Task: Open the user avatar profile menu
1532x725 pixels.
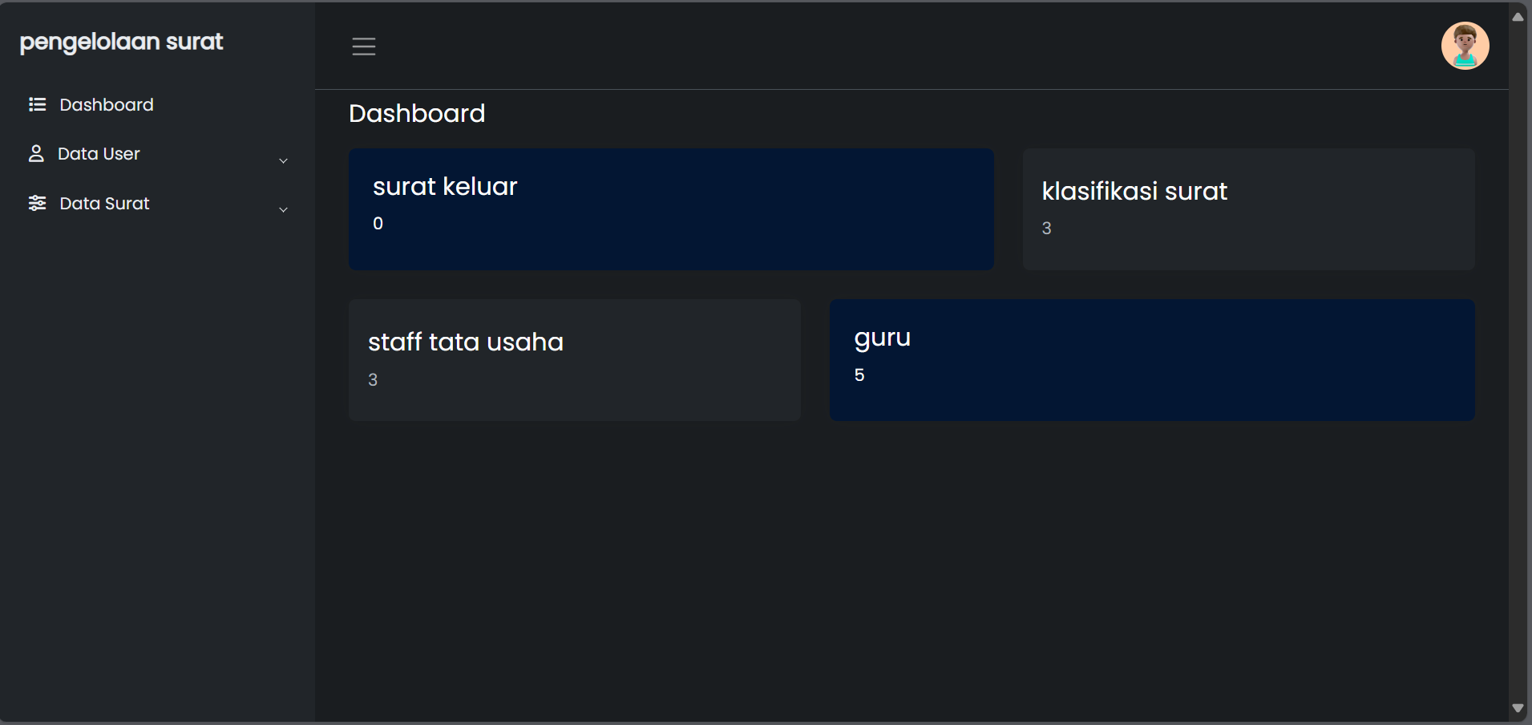Action: [x=1465, y=46]
